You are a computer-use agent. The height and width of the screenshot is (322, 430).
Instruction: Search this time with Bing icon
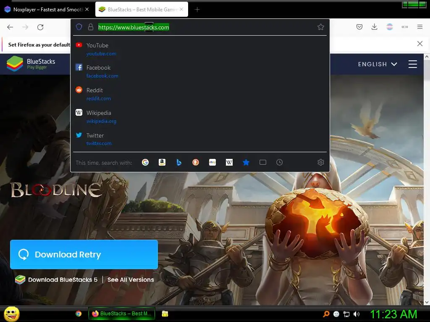click(179, 162)
